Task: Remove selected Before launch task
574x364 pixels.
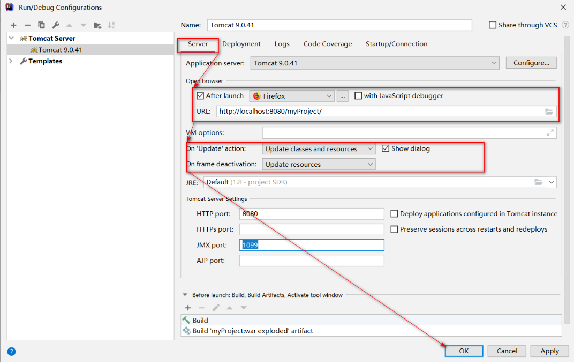Action: [202, 308]
